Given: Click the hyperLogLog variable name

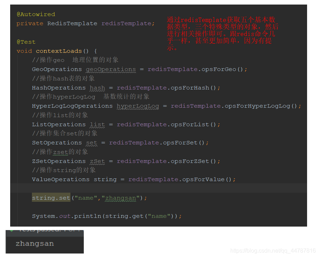Looking at the screenshot, I should click(138, 106).
